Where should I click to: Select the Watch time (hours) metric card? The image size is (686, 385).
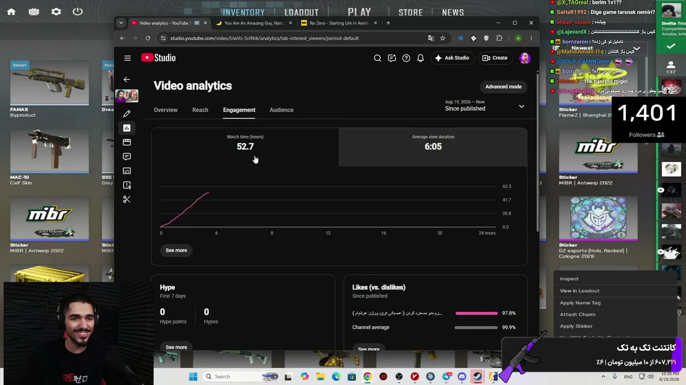(245, 147)
